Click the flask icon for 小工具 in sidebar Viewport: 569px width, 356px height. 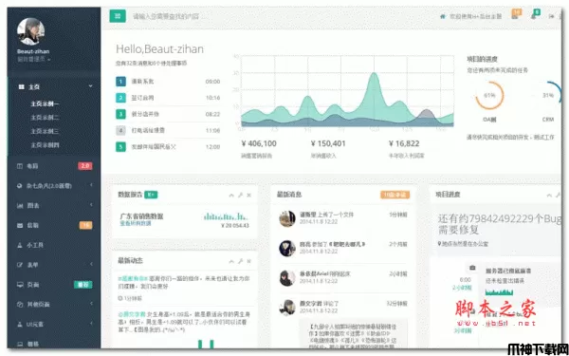pos(20,245)
